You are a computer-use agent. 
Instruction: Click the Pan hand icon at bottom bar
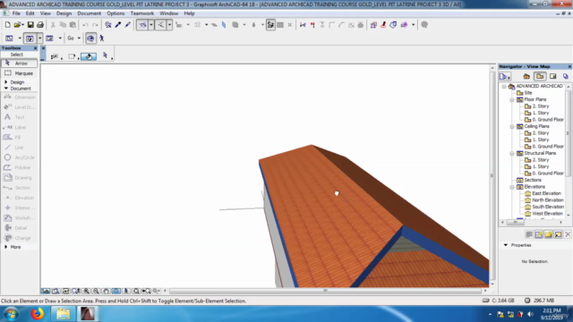click(106, 291)
